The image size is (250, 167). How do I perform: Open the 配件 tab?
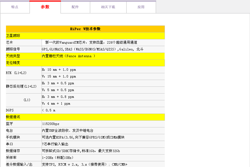tap(75, 7)
